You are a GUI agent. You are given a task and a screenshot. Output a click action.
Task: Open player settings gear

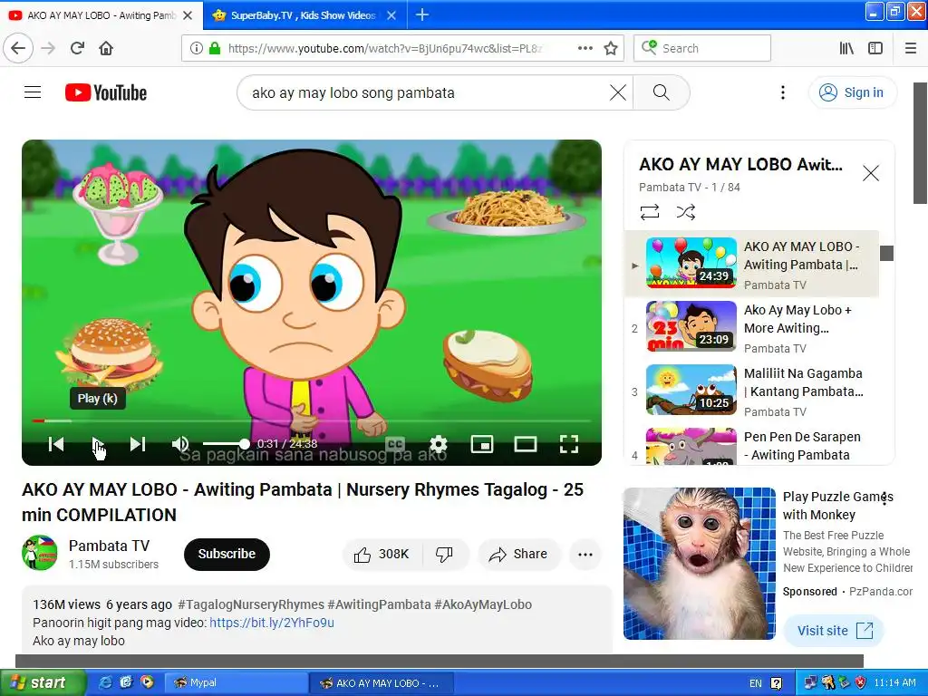tap(439, 444)
